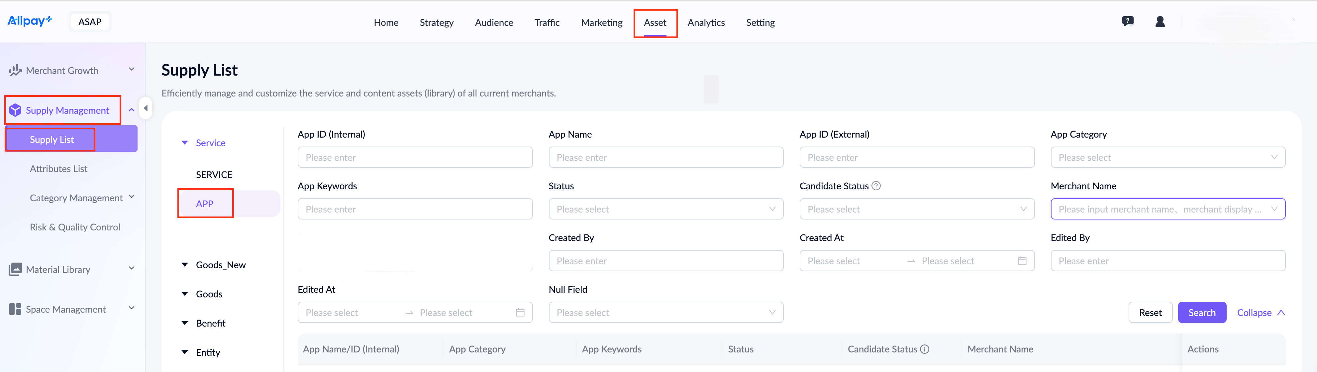
Task: Click the Candidate Status help icon
Action: [x=876, y=186]
